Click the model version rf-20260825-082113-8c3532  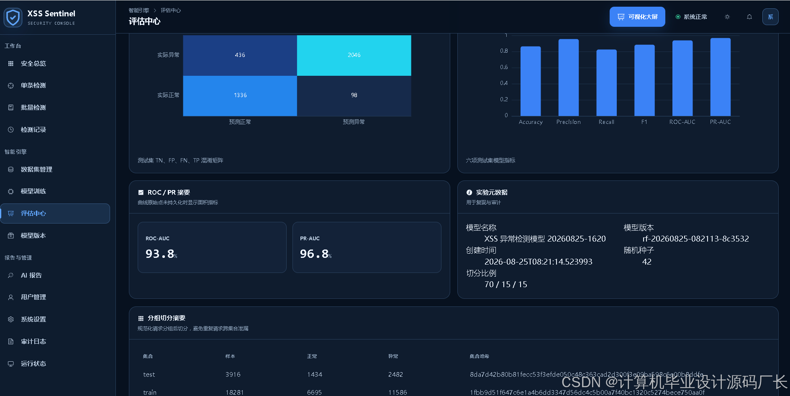point(695,239)
